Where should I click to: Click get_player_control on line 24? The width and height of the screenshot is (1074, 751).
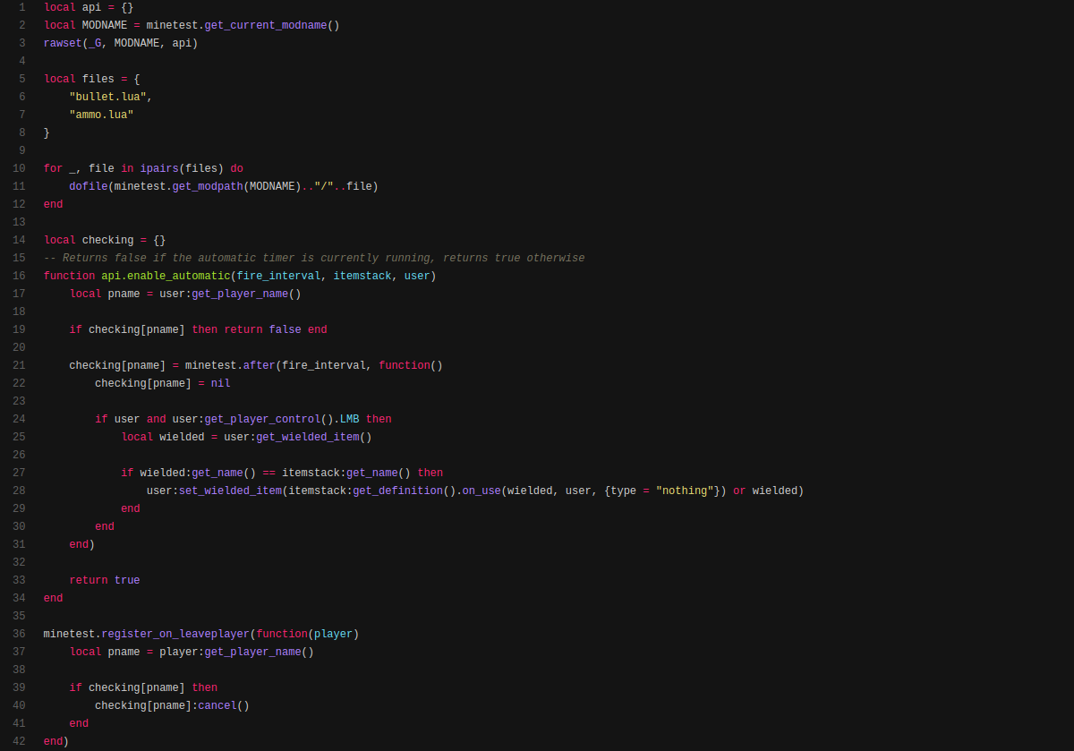(x=262, y=419)
